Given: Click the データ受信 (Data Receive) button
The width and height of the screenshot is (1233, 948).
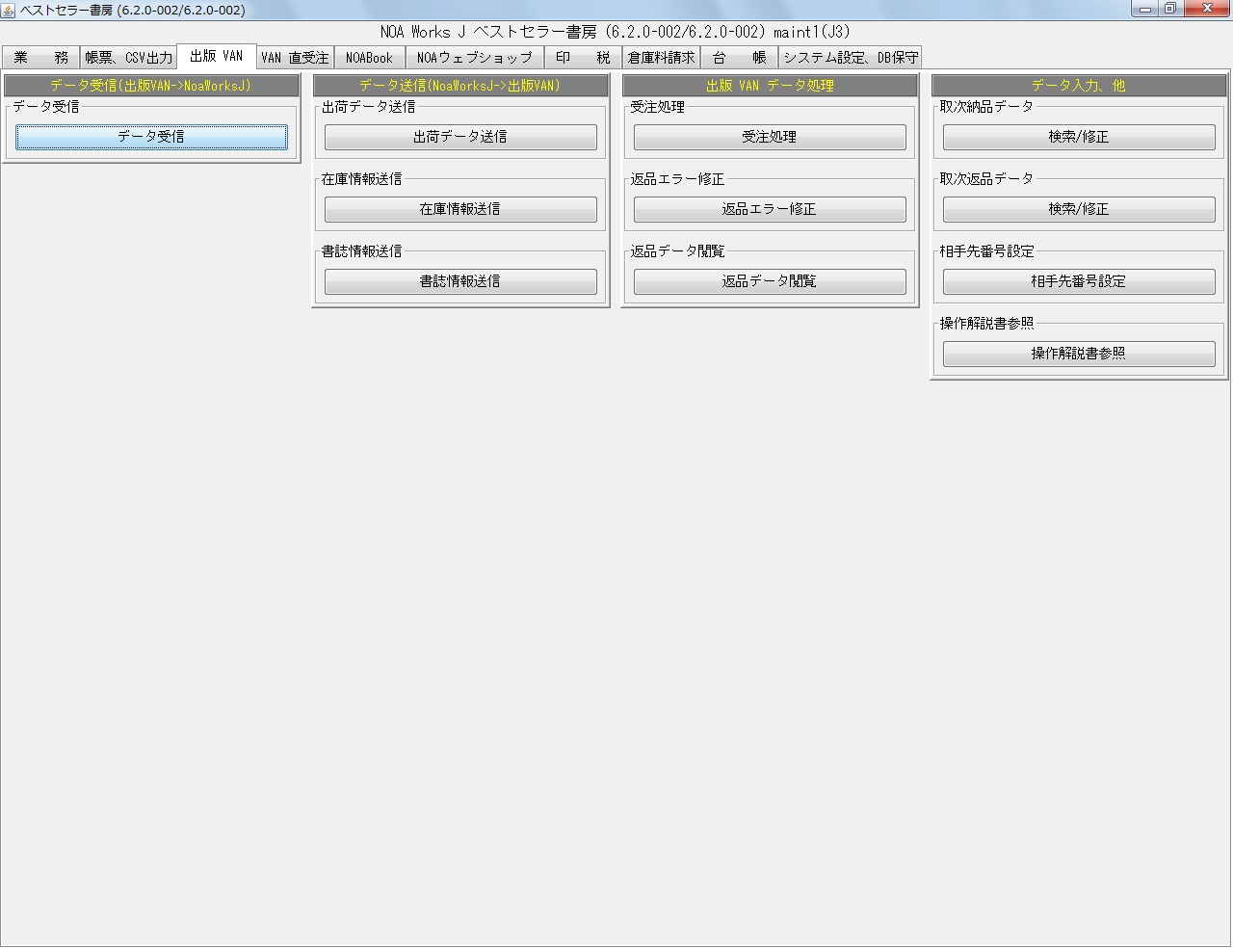Looking at the screenshot, I should tap(151, 137).
